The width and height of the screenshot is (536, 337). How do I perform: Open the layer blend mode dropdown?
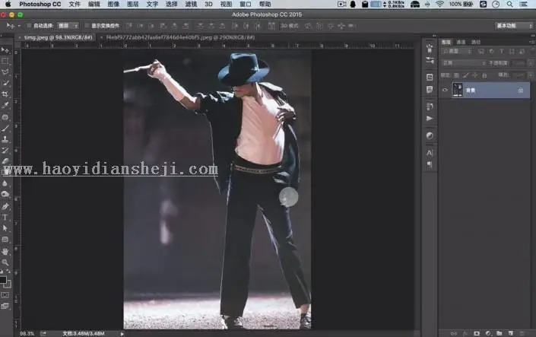tap(463, 63)
